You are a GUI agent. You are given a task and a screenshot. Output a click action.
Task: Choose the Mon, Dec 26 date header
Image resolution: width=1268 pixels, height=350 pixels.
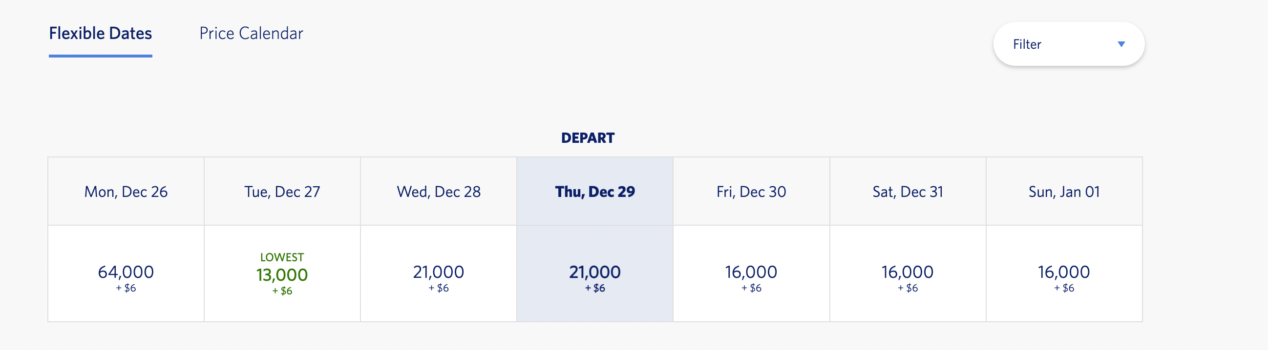point(126,192)
